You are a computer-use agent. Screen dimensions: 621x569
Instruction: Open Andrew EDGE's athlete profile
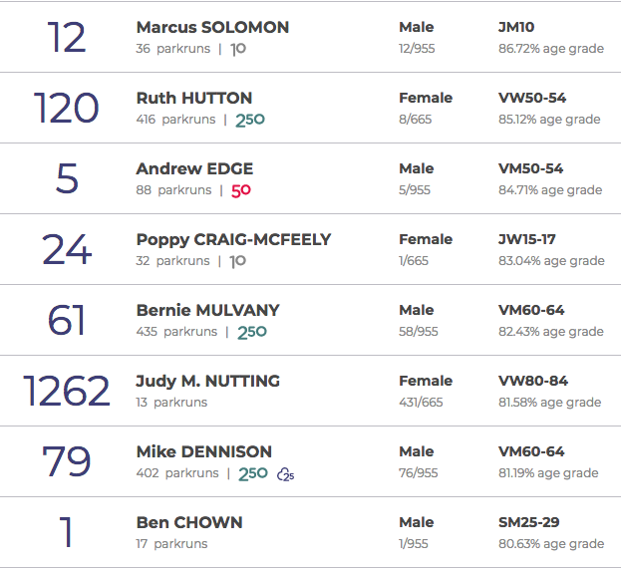pyautogui.click(x=194, y=168)
